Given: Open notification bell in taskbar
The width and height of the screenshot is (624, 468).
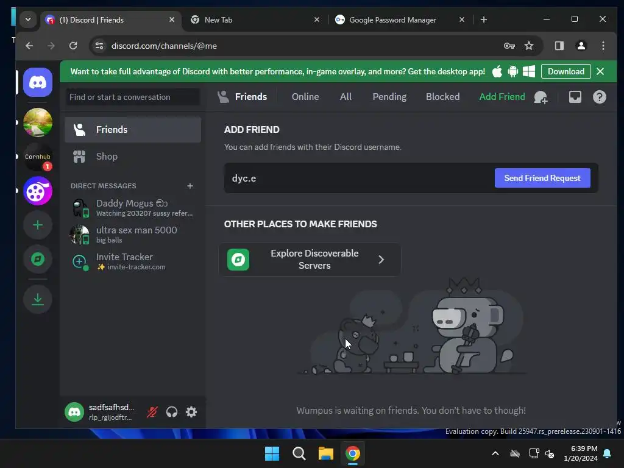Looking at the screenshot, I should 608,453.
